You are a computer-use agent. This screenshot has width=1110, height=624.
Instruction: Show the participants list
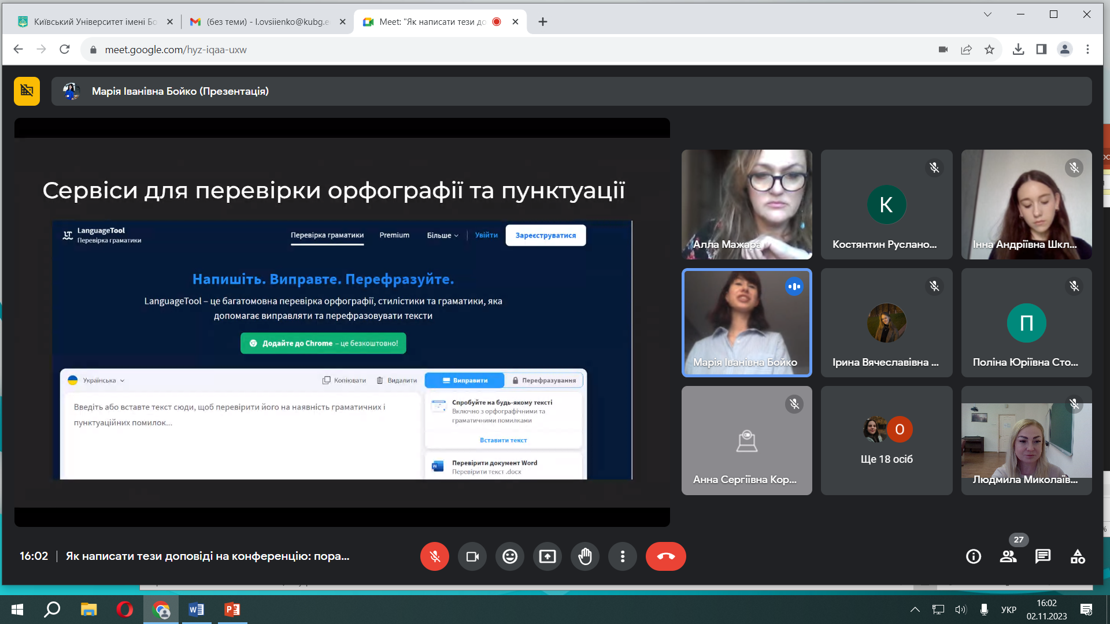1008,556
